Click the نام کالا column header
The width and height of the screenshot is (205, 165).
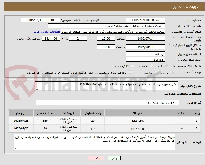(137, 113)
